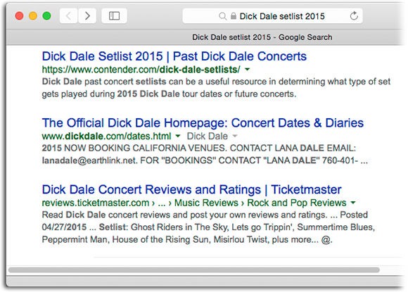Screen dimensions: 408x292
Task: Go forward using the Safari forward arrow
Action: pyautogui.click(x=87, y=16)
